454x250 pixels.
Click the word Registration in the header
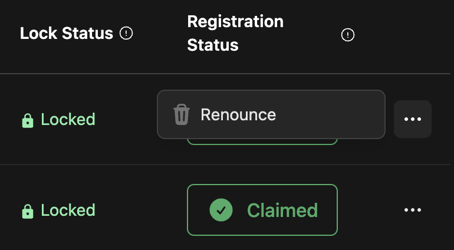[235, 22]
